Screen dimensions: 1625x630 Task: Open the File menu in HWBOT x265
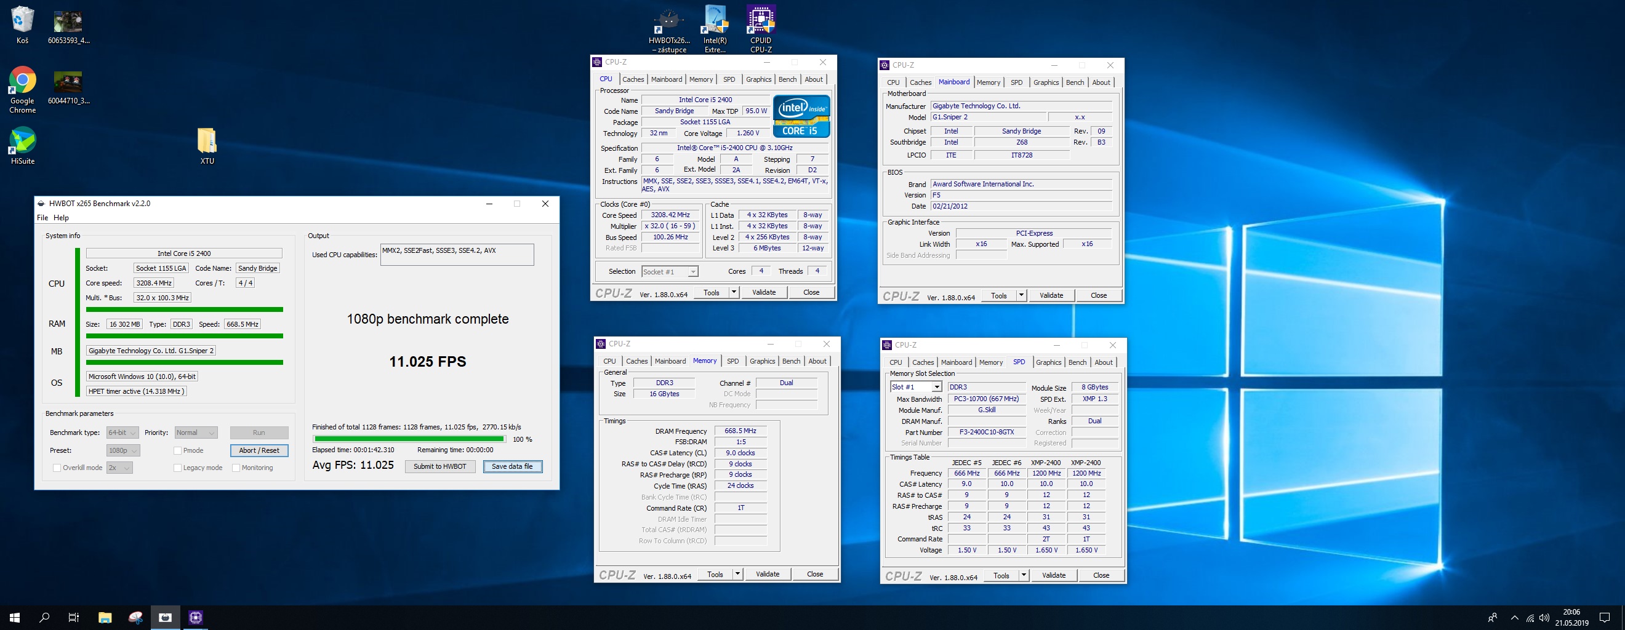(42, 218)
